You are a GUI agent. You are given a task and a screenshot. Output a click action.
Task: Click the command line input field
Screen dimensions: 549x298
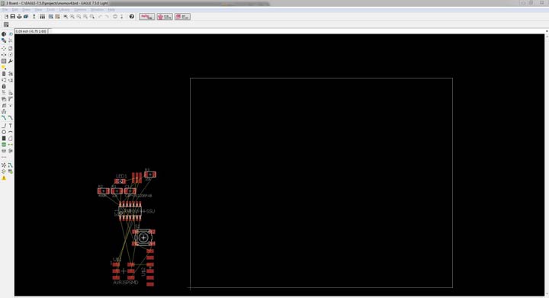click(297, 31)
